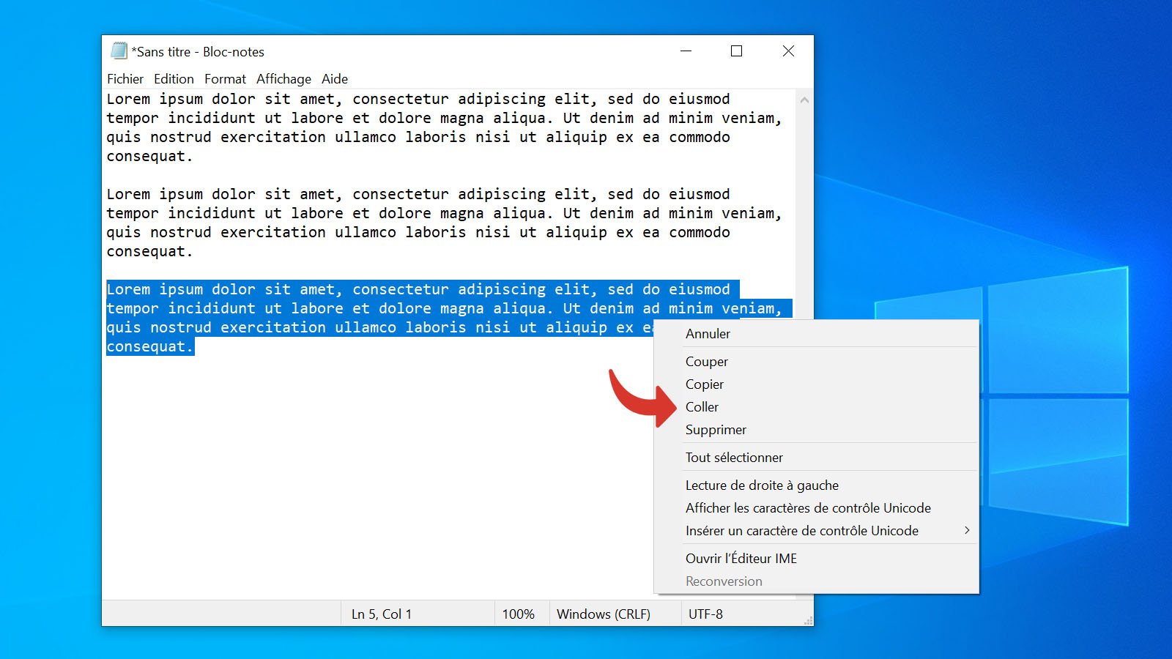The height and width of the screenshot is (659, 1172).
Task: Choose Couper in the context menu
Action: 816,362
